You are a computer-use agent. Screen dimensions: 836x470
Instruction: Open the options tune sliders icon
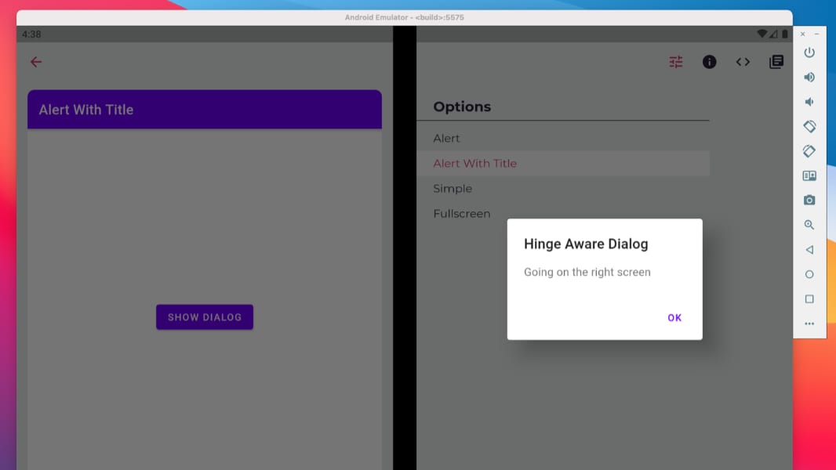(676, 62)
